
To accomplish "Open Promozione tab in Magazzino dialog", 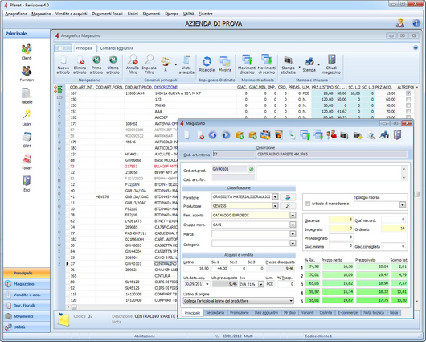I will pyautogui.click(x=240, y=313).
